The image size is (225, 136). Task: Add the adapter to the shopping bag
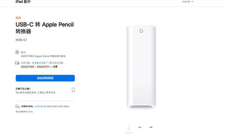coord(45,78)
